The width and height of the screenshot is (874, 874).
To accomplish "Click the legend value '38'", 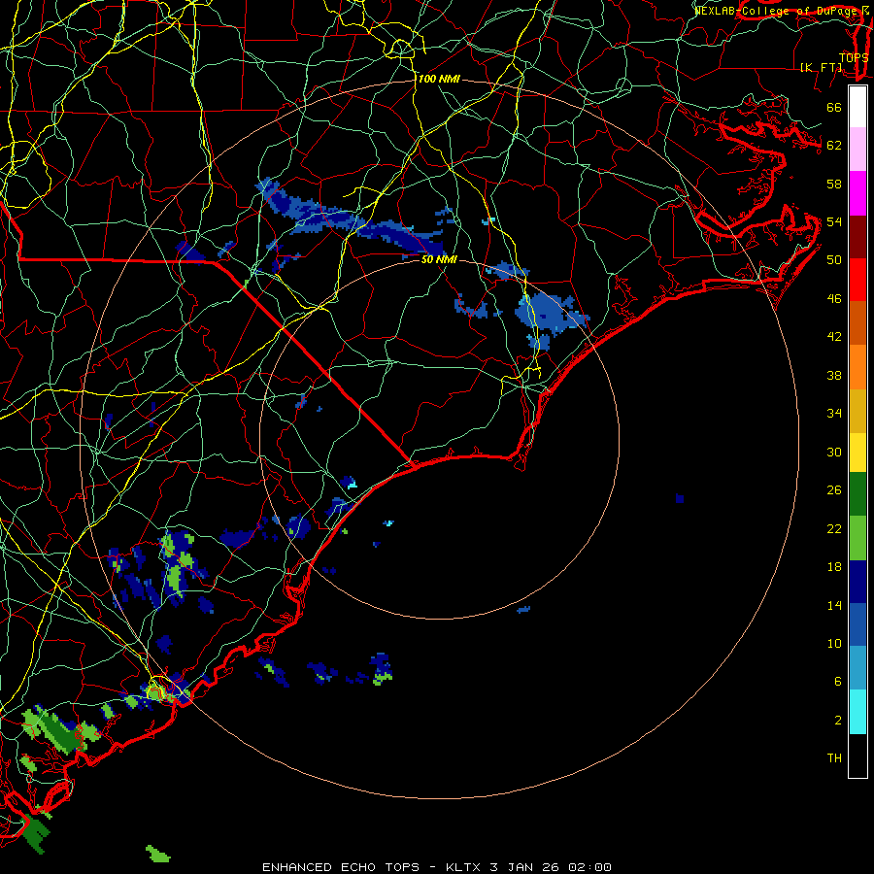I will (834, 376).
